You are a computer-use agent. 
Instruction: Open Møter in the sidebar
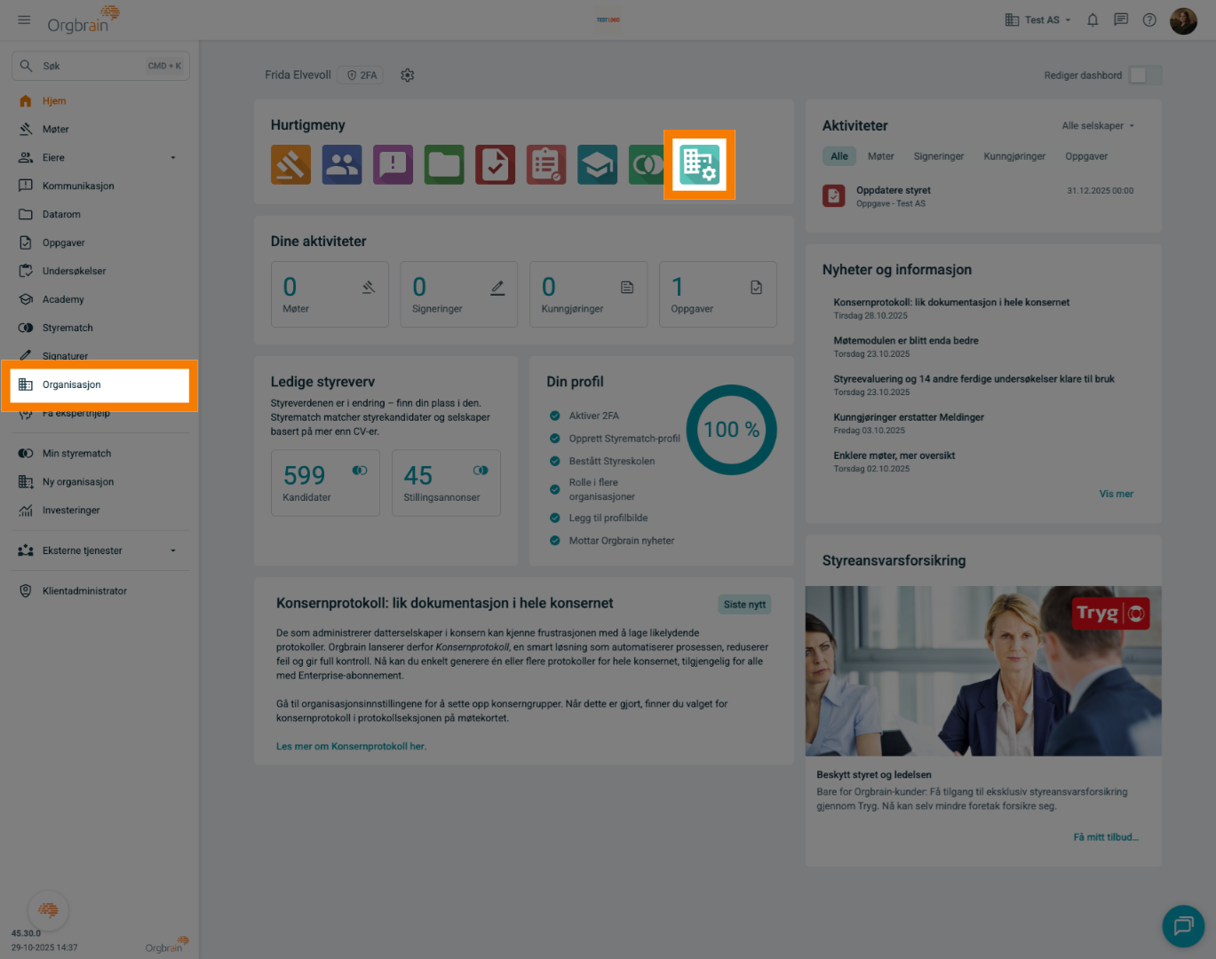click(100, 130)
